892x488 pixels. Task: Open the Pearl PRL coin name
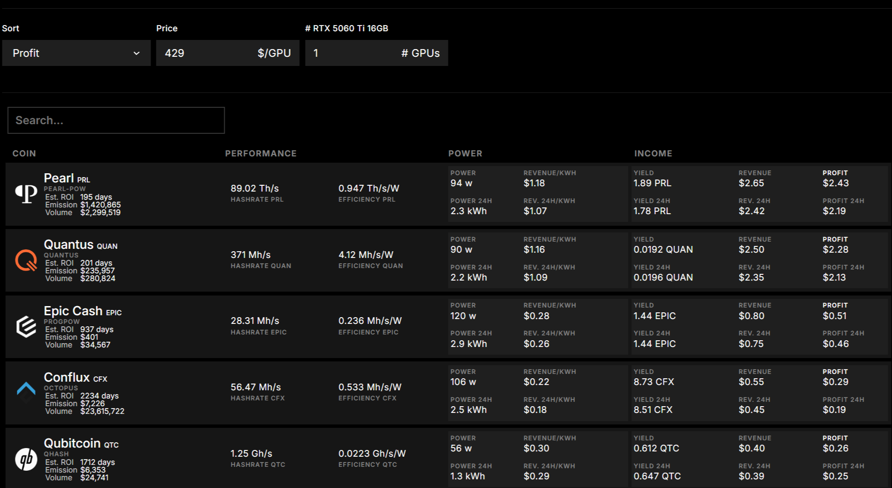pyautogui.click(x=67, y=178)
